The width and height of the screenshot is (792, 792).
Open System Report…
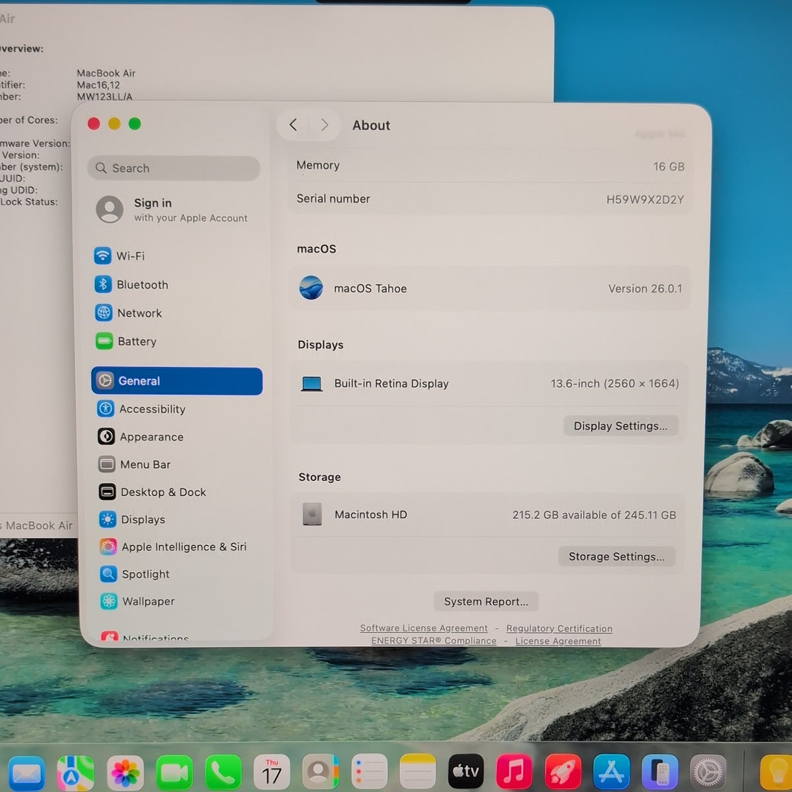pos(486,601)
